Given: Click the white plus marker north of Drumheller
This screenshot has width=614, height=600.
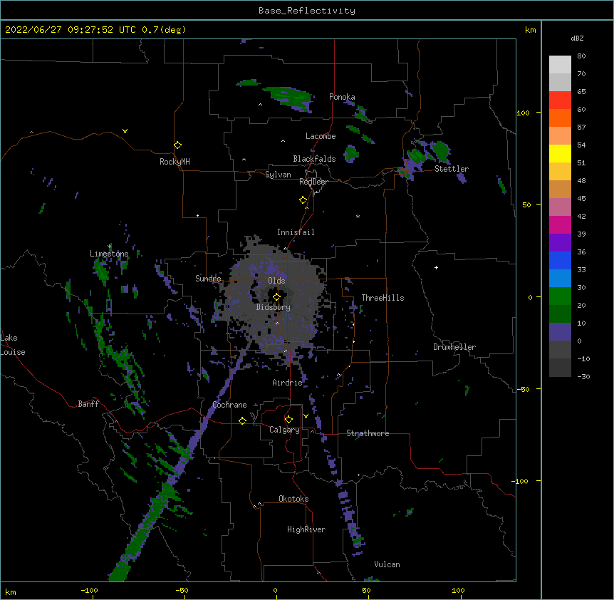Looking at the screenshot, I should (436, 267).
